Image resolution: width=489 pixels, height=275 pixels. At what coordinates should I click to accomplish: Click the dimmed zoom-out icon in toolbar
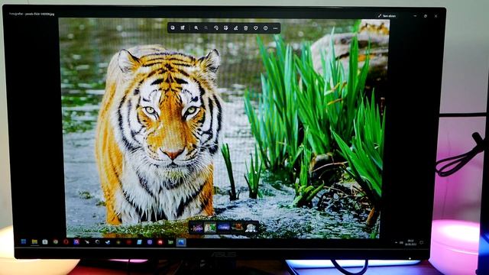(206, 28)
